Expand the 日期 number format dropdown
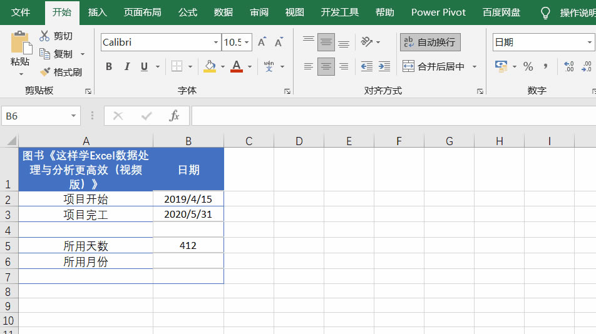 [x=589, y=43]
